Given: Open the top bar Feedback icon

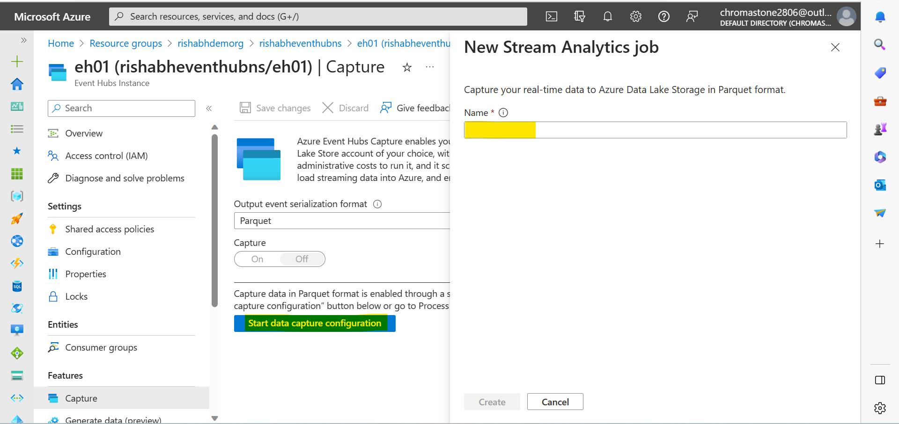Looking at the screenshot, I should tap(692, 17).
